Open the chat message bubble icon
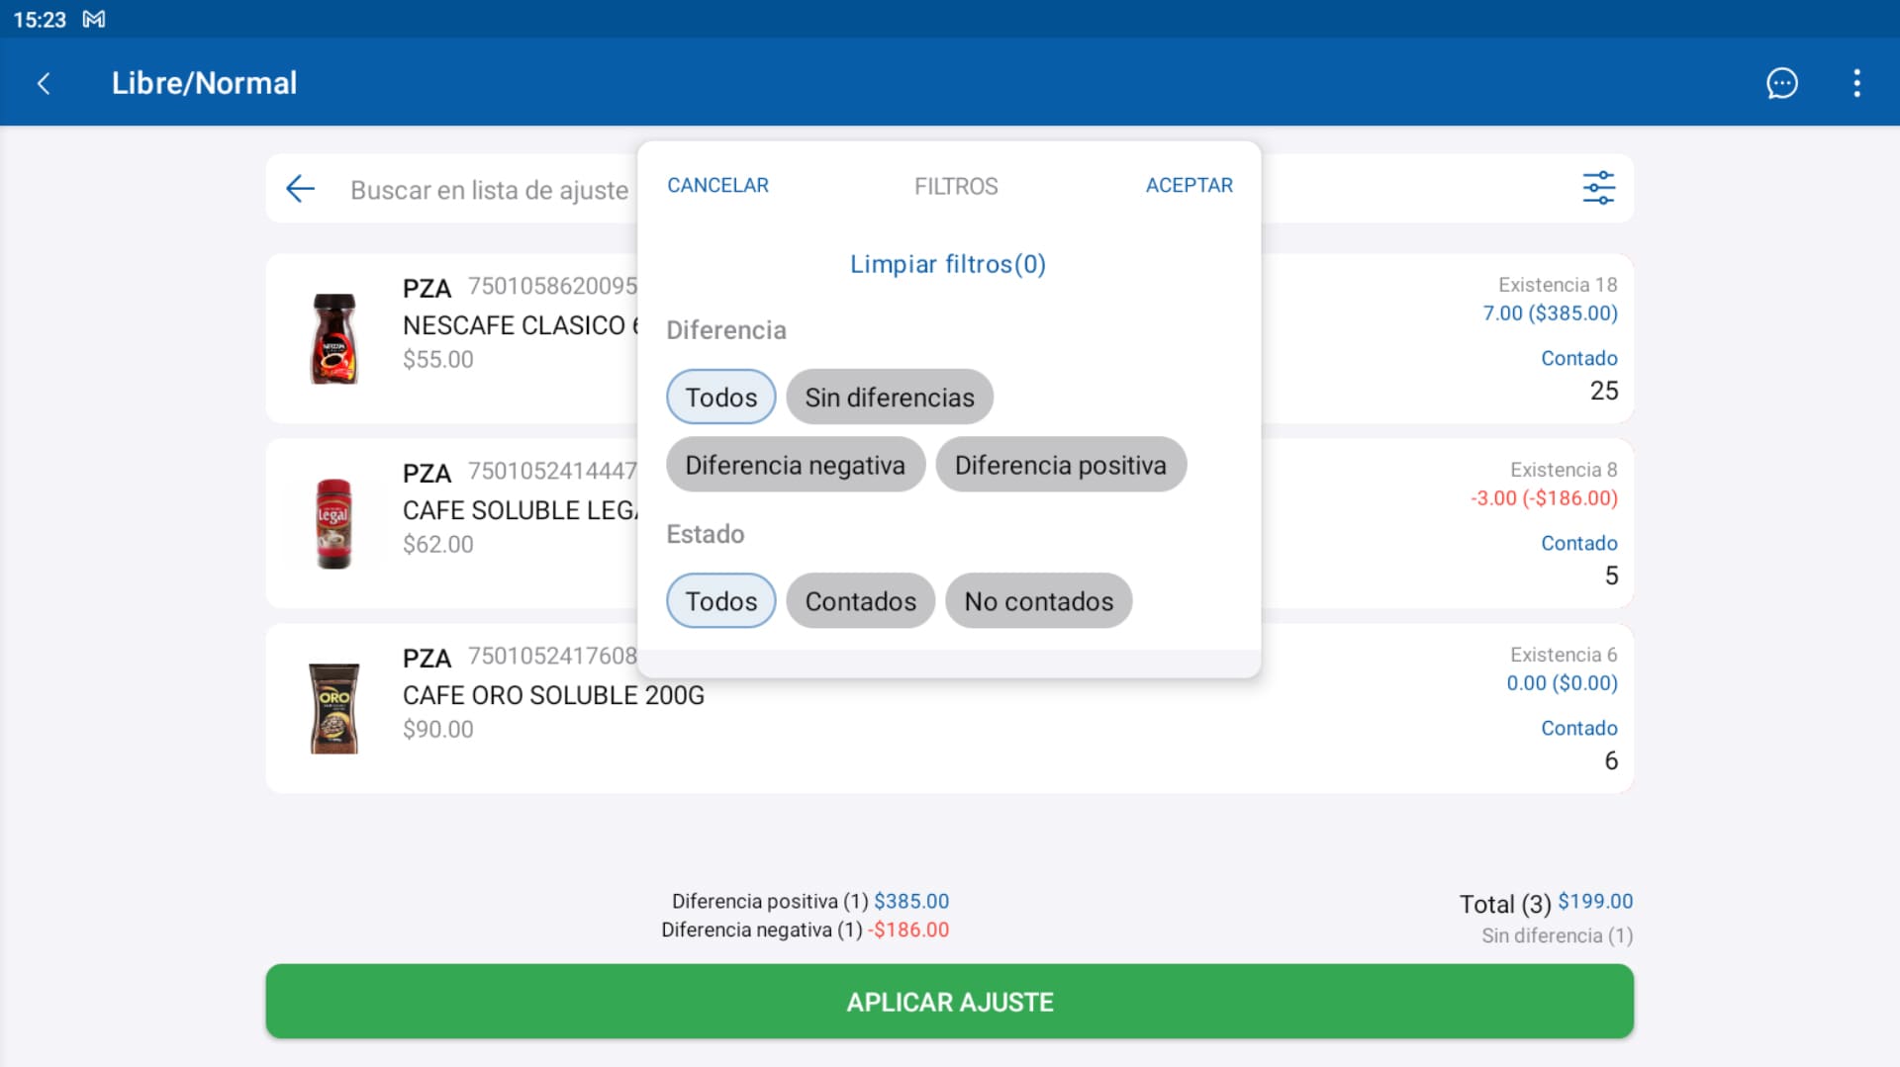The width and height of the screenshot is (1900, 1067). 1782,83
